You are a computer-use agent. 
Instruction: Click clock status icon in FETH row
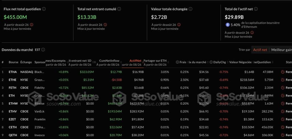tap(283, 88)
